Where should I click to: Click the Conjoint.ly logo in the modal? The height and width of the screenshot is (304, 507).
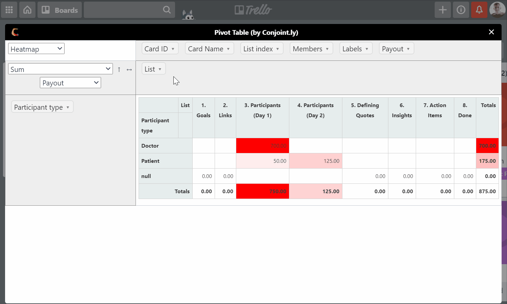(x=15, y=32)
